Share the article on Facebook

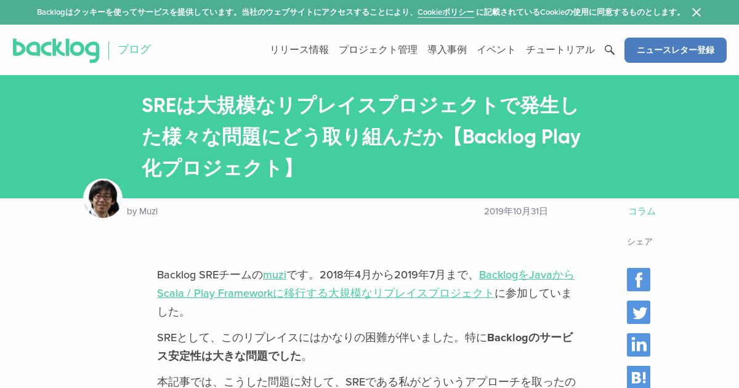pyautogui.click(x=639, y=280)
